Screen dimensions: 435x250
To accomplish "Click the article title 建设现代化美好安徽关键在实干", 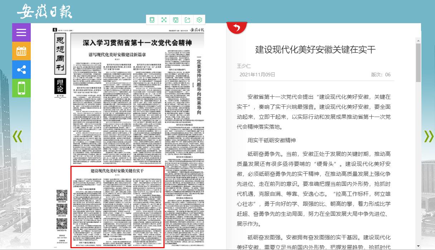I will [316, 50].
